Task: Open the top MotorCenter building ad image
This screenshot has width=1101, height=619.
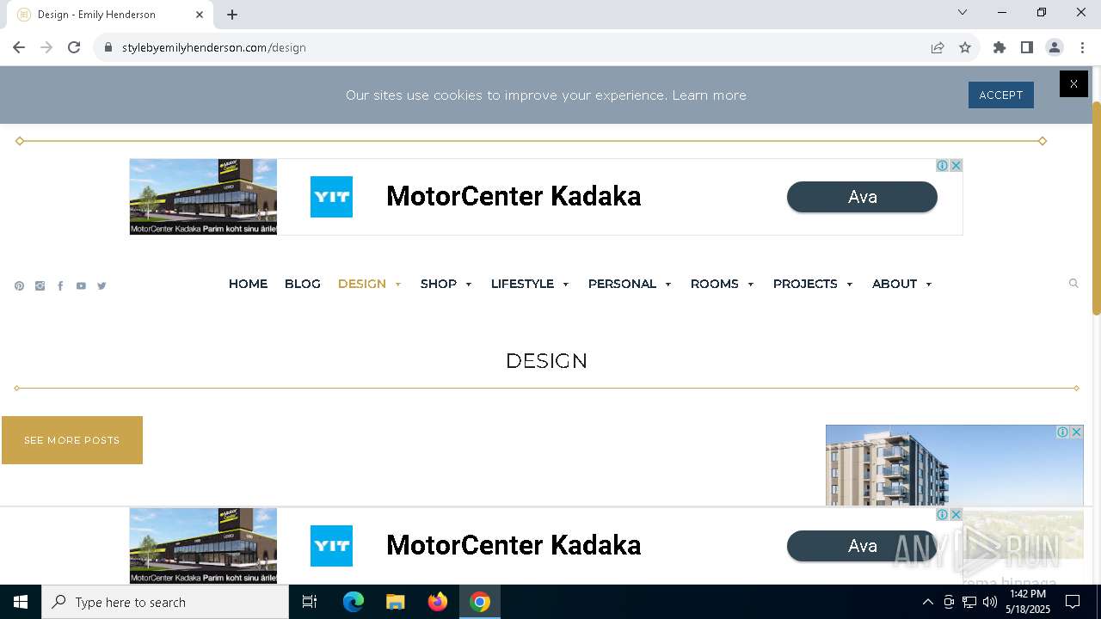Action: click(x=203, y=197)
